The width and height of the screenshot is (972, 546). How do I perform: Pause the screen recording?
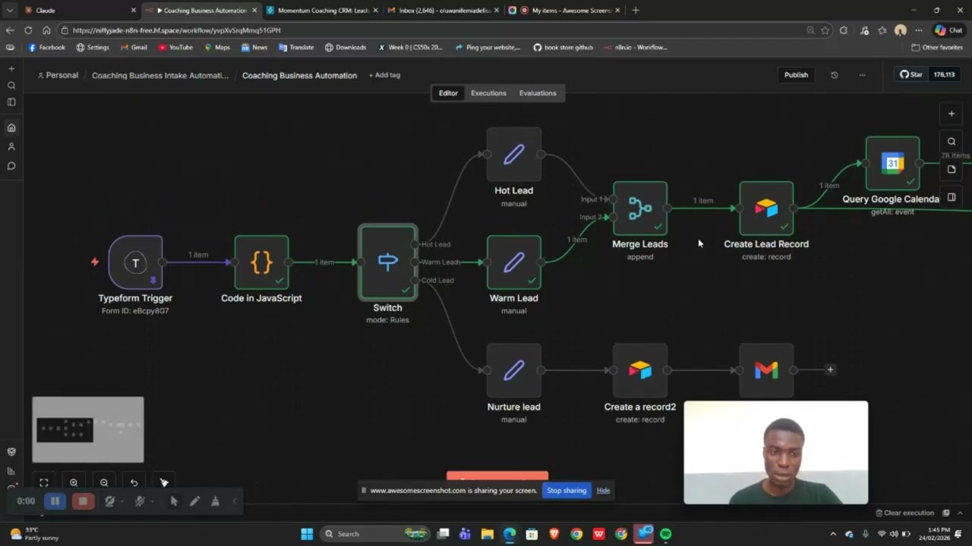(55, 500)
